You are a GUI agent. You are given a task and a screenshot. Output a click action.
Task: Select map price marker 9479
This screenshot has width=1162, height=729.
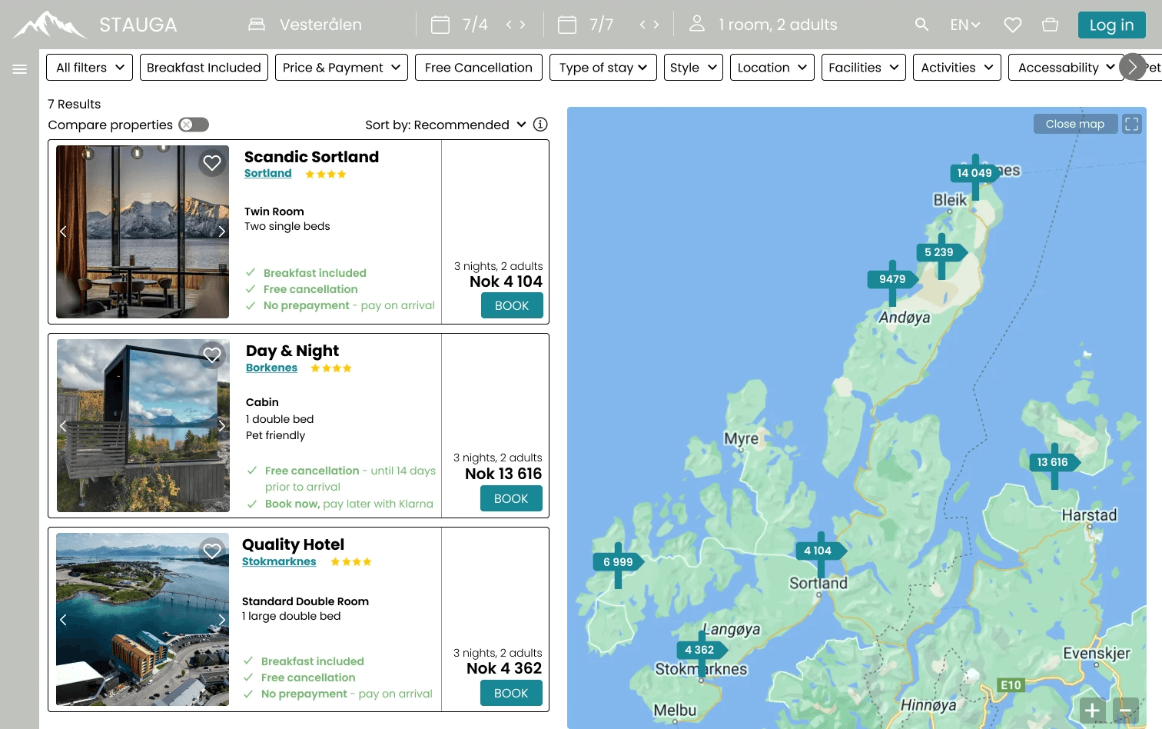click(x=892, y=279)
